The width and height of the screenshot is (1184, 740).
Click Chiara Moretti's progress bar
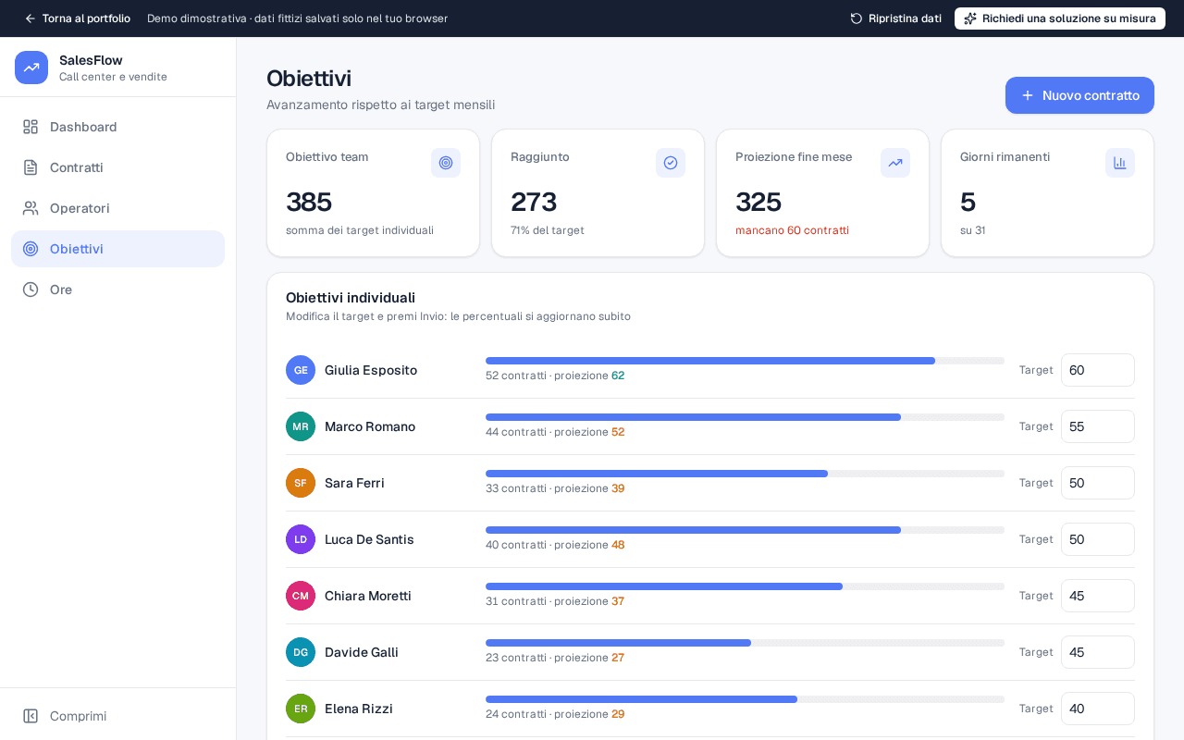745,586
